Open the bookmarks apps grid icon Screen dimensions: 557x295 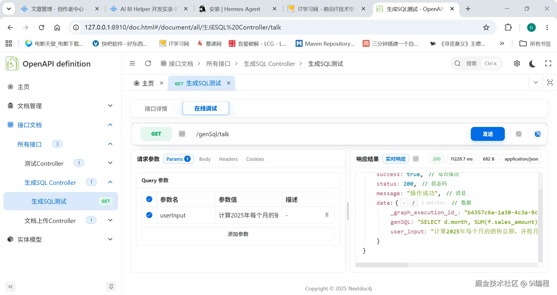[9, 43]
